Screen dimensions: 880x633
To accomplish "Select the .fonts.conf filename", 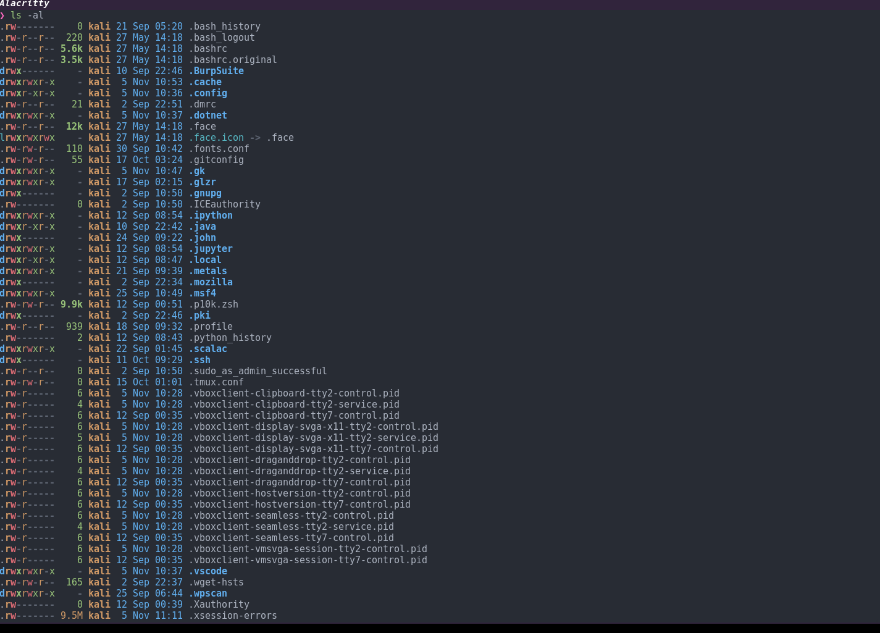I will pyautogui.click(x=219, y=149).
